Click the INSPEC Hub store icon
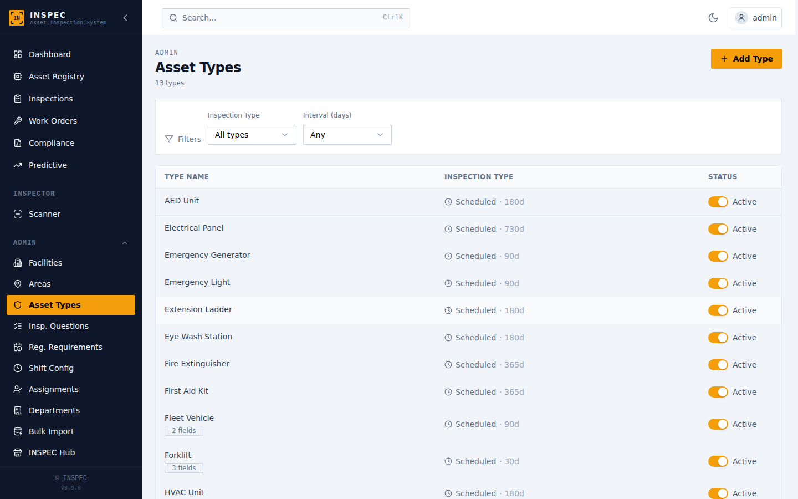 18,452
